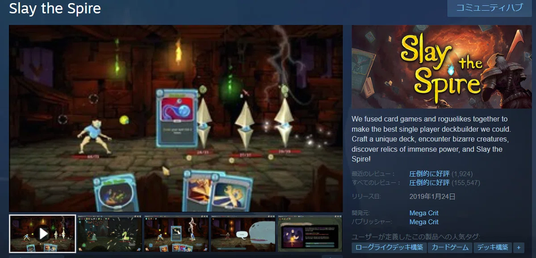The width and height of the screenshot is (536, 258).
Task: Open the コミュニティハブ button
Action: pos(489,8)
